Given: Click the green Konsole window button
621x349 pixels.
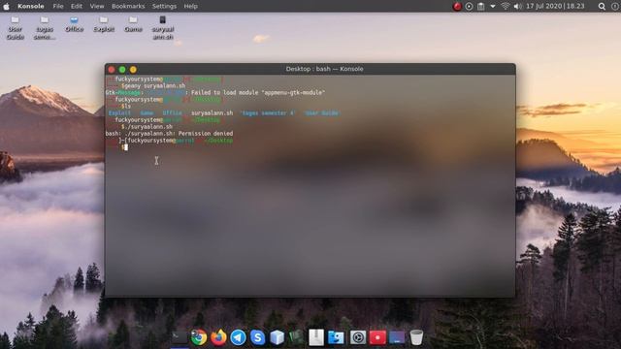Looking at the screenshot, I should coord(122,70).
